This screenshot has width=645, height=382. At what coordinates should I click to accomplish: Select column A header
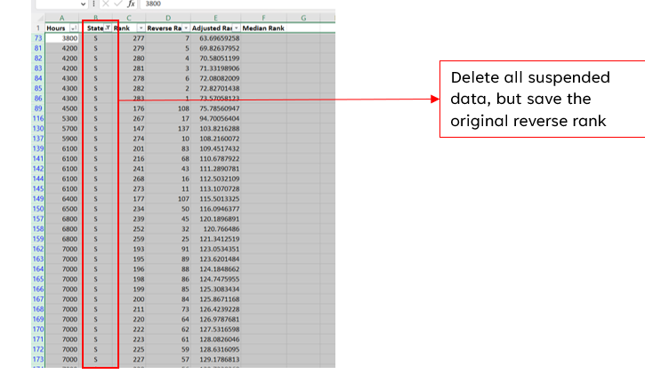tap(61, 18)
